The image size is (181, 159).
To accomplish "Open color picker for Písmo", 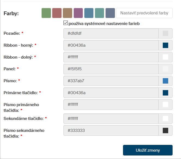I will click(x=165, y=81).
